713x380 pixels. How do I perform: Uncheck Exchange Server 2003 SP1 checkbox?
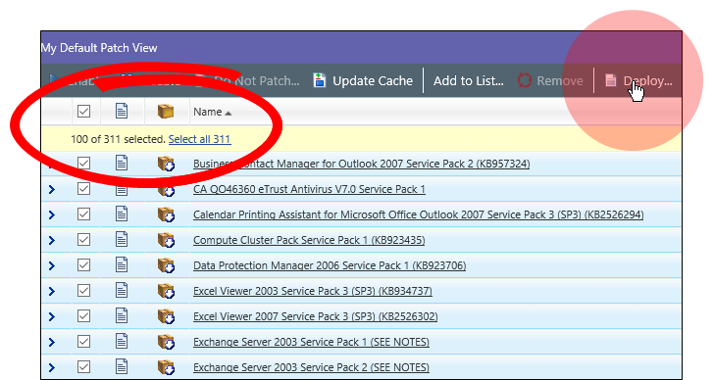pos(83,341)
